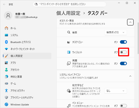Click the ネットワーク Wi-Fi icon in the sidebar
The height and width of the screenshot is (108, 139).
tap(6, 49)
